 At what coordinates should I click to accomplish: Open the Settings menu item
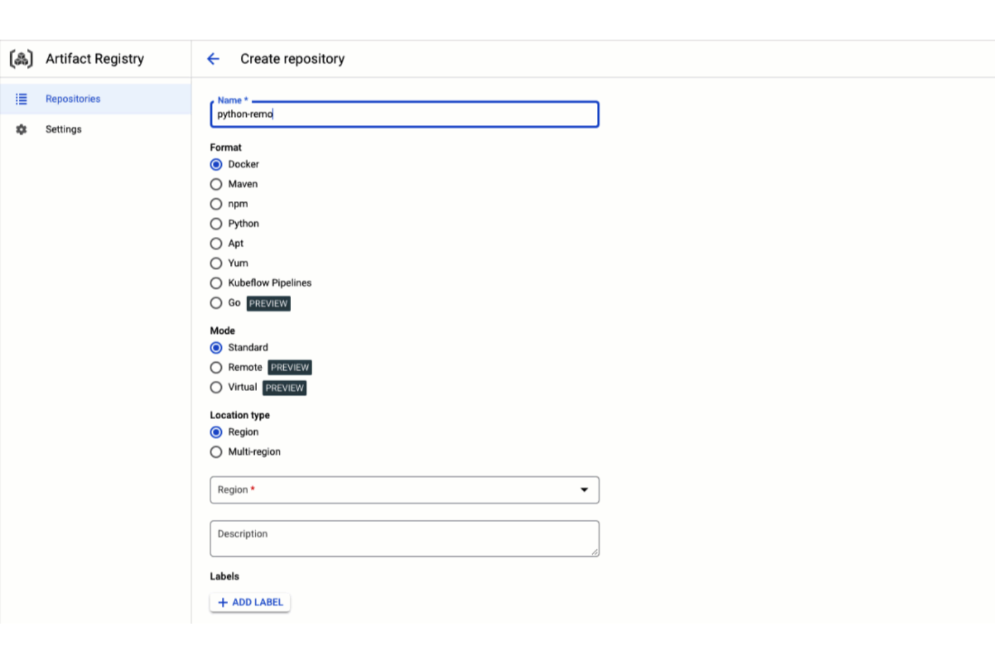click(95, 129)
